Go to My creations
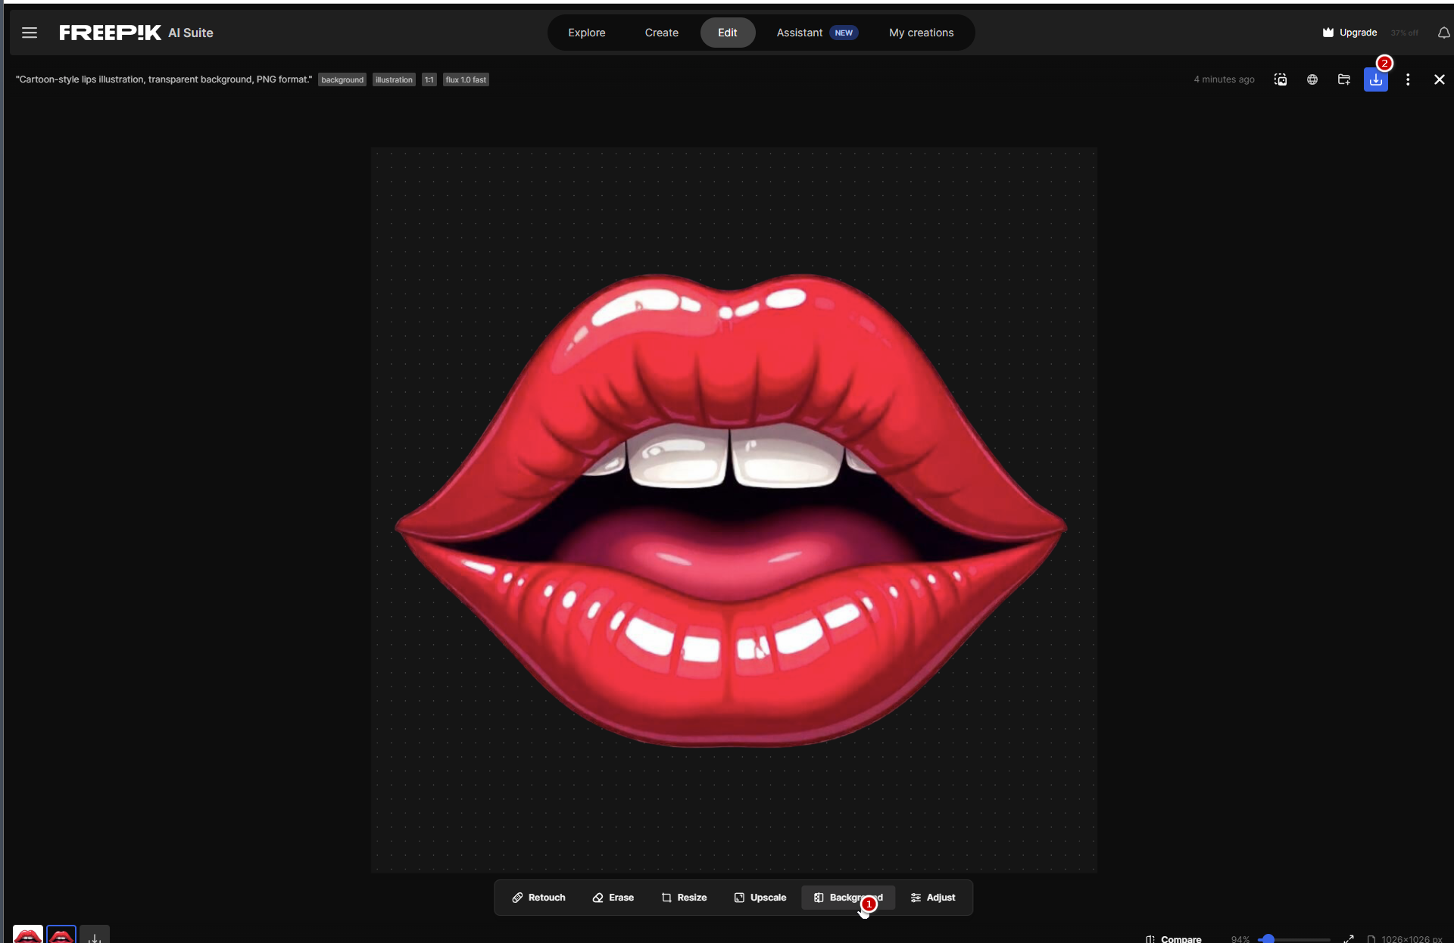This screenshot has height=943, width=1454. coord(921,33)
